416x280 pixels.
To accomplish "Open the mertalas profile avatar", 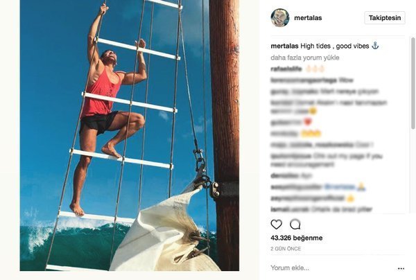I will [x=279, y=17].
